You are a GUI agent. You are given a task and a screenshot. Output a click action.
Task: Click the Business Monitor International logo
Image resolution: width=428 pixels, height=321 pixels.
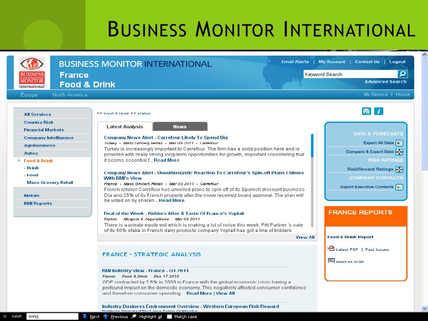(32, 73)
